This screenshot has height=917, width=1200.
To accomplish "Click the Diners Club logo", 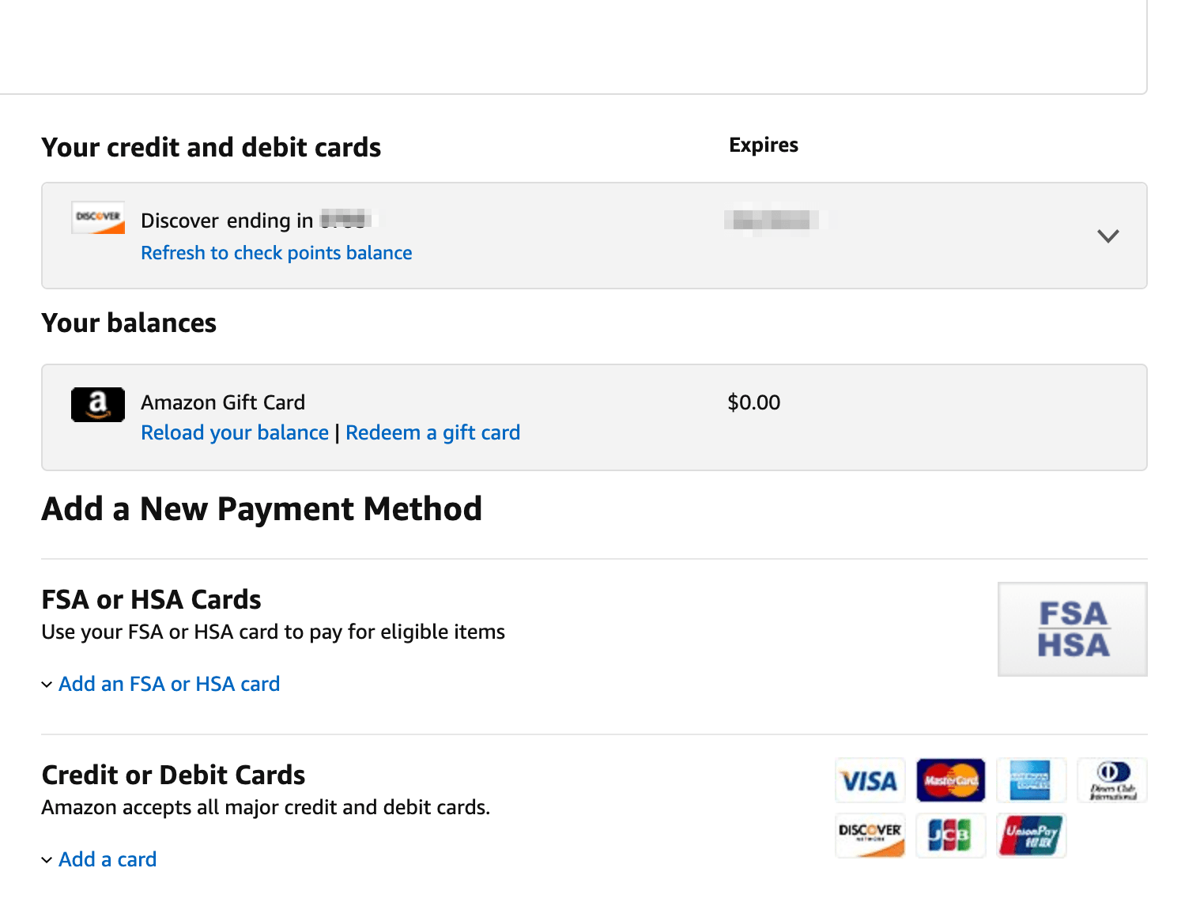I will pyautogui.click(x=1112, y=780).
